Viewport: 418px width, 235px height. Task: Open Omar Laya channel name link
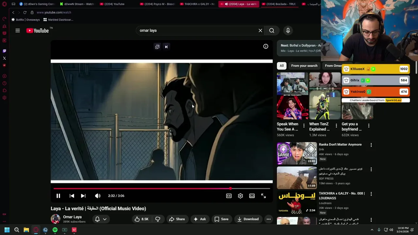(72, 217)
